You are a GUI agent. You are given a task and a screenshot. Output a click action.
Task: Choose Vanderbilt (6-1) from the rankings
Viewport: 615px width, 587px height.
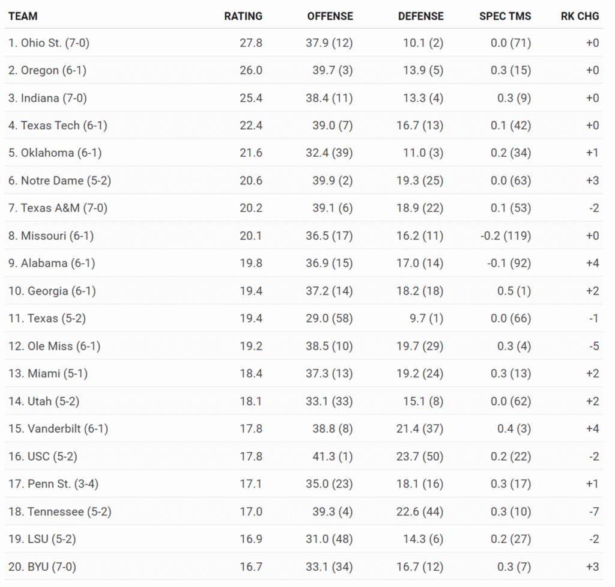click(x=58, y=428)
